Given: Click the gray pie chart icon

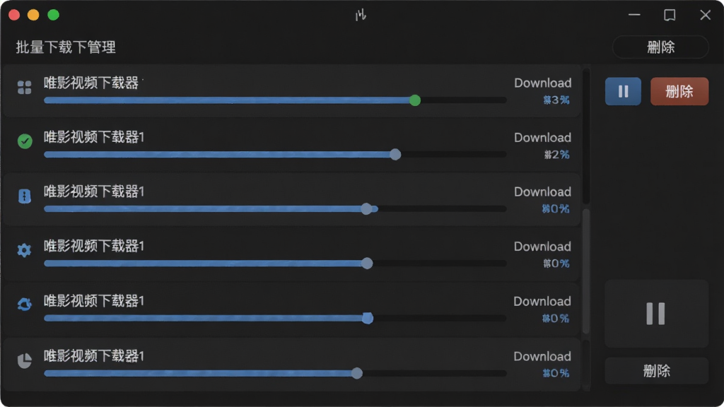Looking at the screenshot, I should [25, 360].
